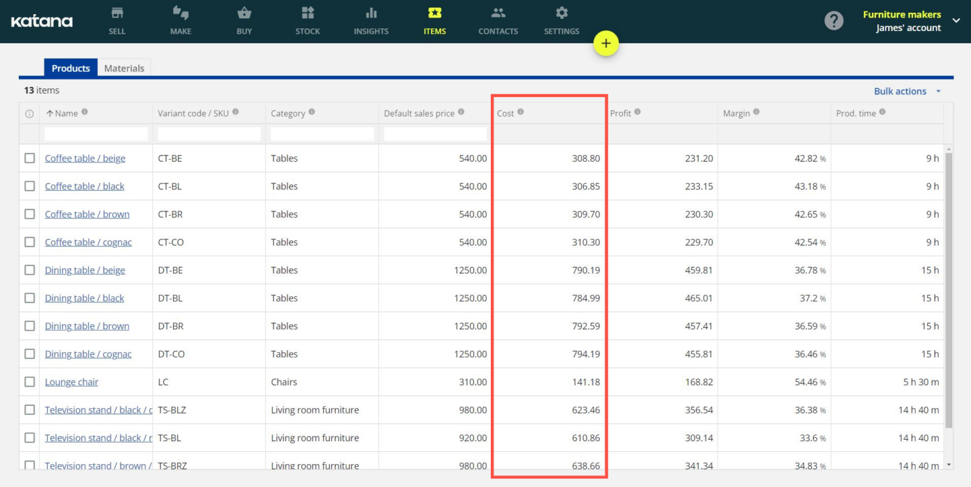Switch to the Materials tab
This screenshot has height=487, width=971.
pos(124,67)
